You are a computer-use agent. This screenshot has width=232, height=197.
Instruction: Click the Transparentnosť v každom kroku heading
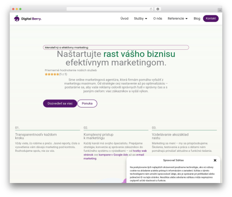pos(36,136)
